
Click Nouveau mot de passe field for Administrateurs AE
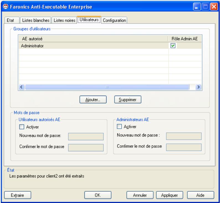pos(184,136)
